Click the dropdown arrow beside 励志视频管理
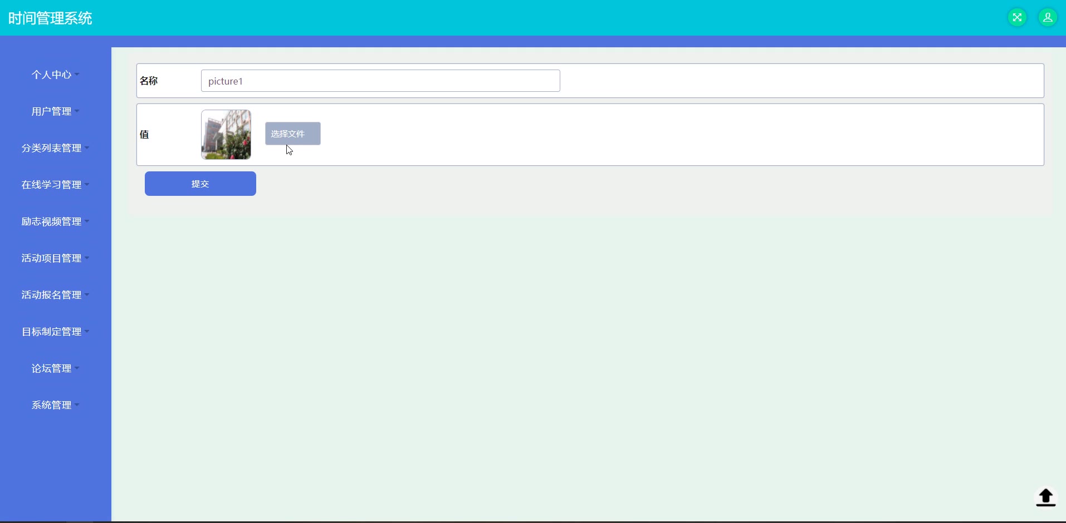1066x523 pixels. tap(87, 221)
